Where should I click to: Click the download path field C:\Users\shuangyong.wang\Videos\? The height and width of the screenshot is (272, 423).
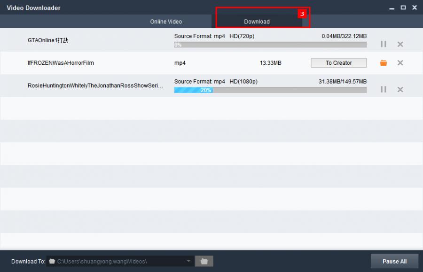point(120,261)
